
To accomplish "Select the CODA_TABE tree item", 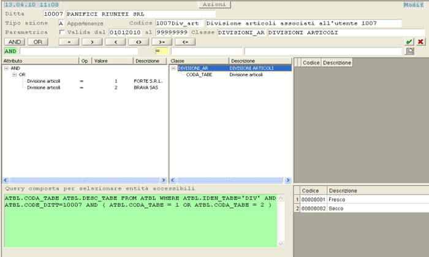I will tap(199, 74).
